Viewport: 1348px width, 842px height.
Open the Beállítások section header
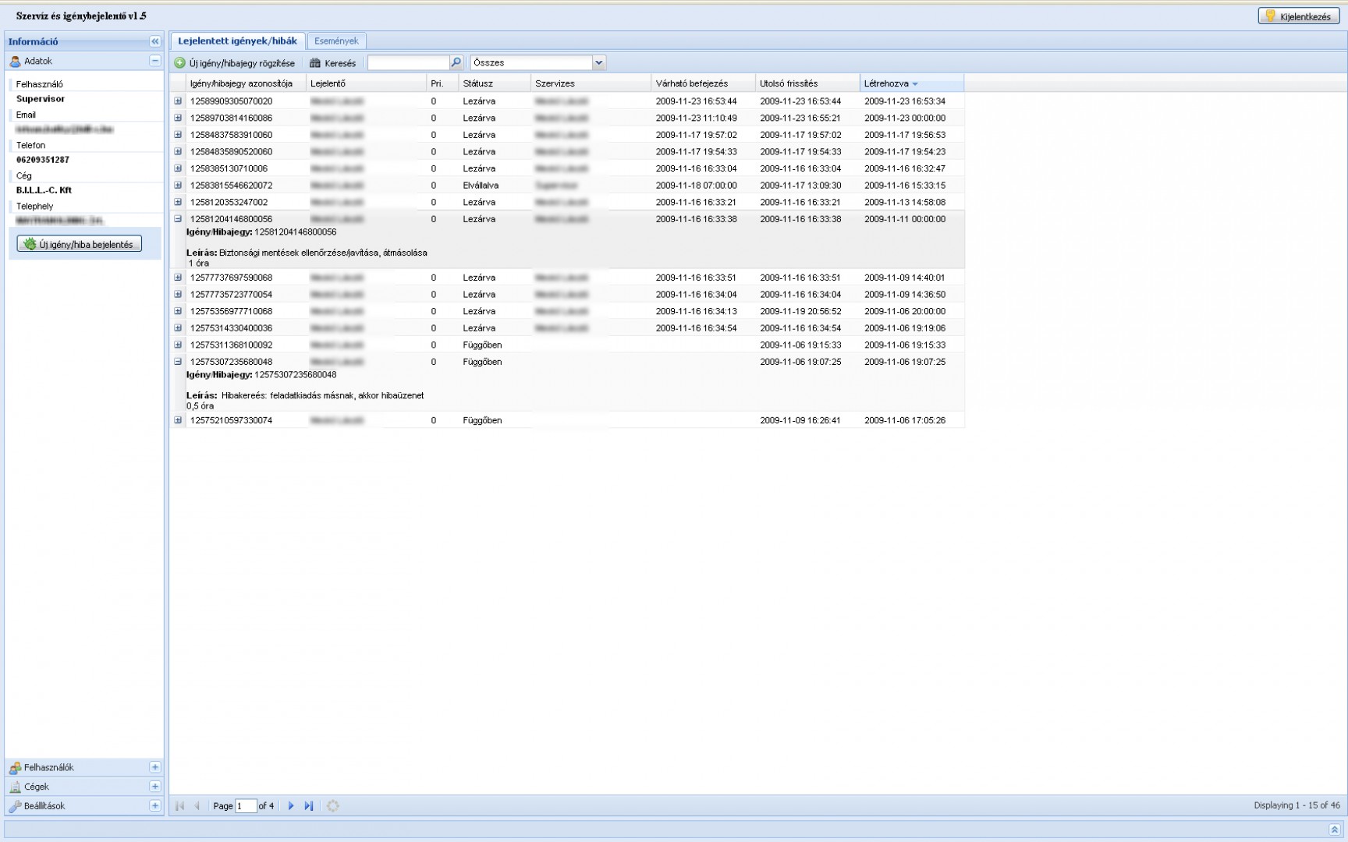click(x=84, y=805)
